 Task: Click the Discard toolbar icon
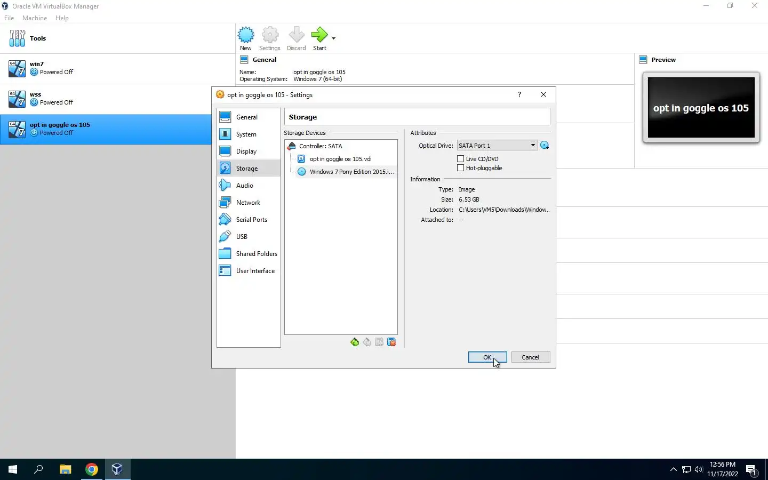click(296, 38)
